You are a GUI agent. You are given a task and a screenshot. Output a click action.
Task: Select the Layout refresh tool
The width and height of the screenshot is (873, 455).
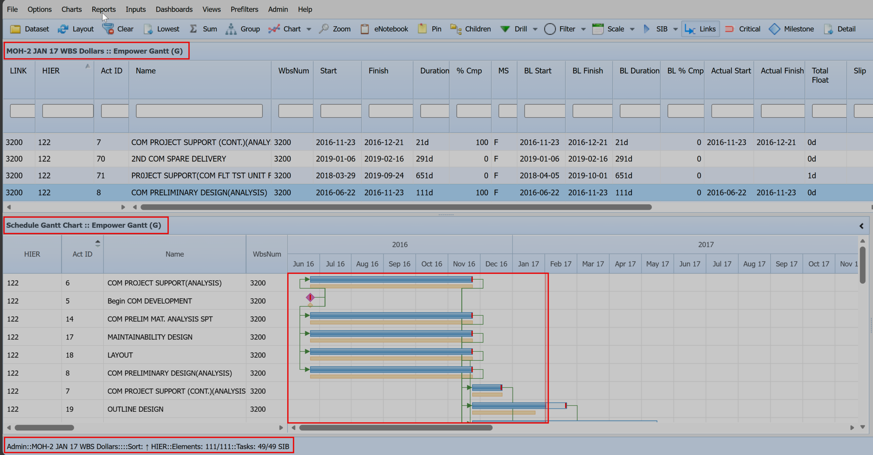tap(76, 29)
